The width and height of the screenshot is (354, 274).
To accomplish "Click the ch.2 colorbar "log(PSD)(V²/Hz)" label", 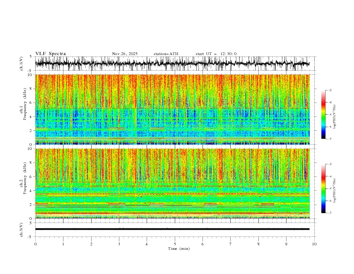I will [x=334, y=191].
